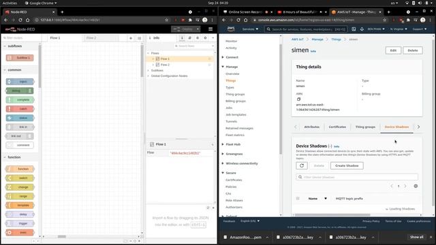436x245 pixels.
Task: Select the switch node in the palette
Action: (x=20, y=178)
